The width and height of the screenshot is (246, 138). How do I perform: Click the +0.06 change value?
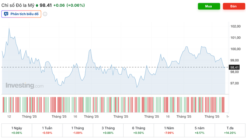[x=59, y=5]
